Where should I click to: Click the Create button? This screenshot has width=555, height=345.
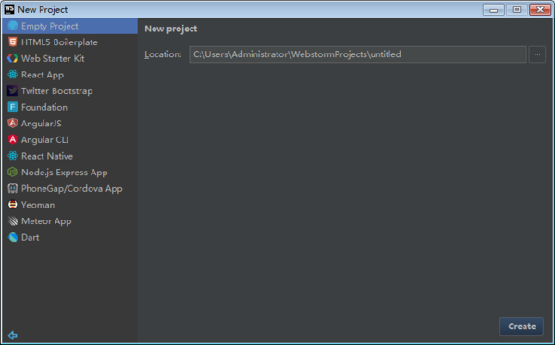[x=522, y=327]
